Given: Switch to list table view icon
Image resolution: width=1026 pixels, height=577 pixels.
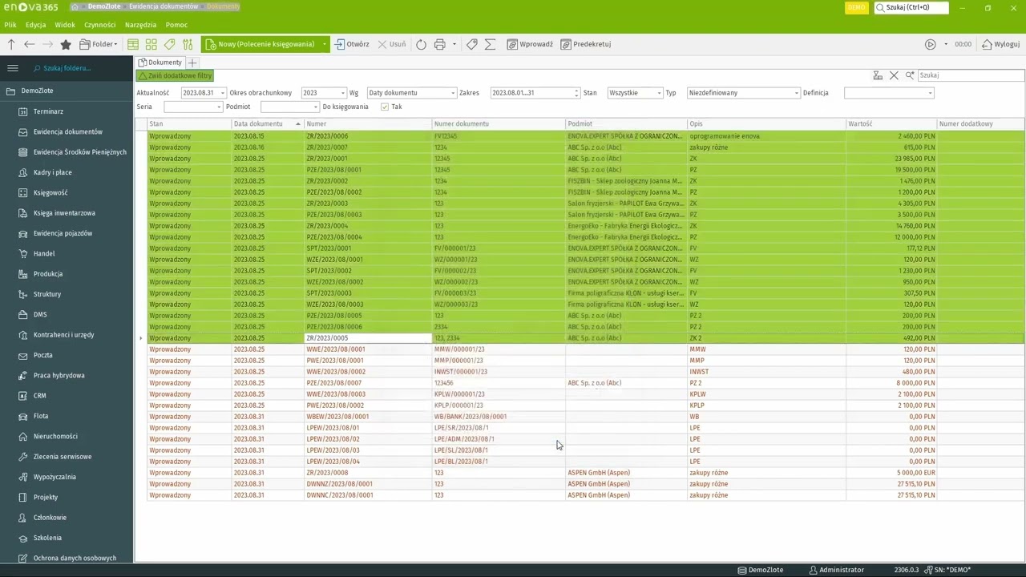Looking at the screenshot, I should (x=133, y=44).
